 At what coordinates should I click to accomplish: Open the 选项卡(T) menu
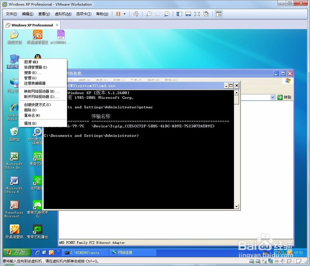point(84,14)
